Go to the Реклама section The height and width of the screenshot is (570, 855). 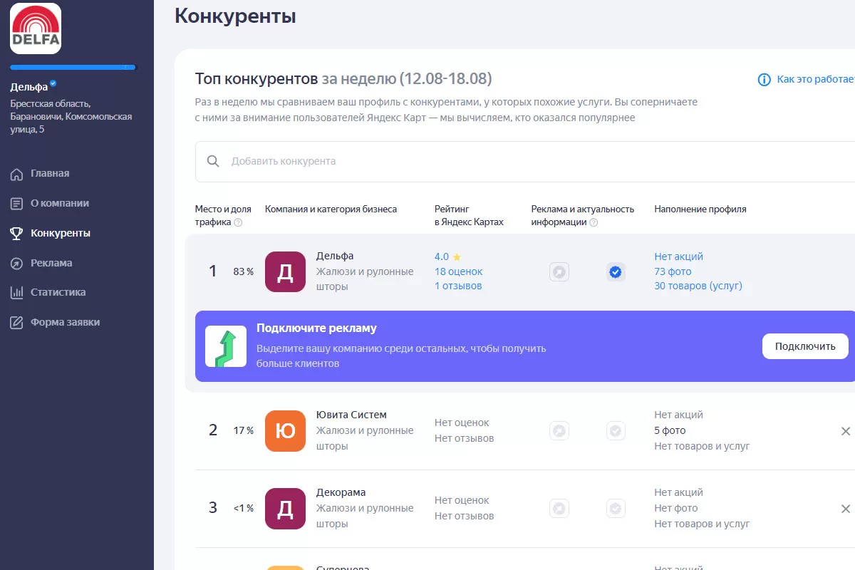51,263
